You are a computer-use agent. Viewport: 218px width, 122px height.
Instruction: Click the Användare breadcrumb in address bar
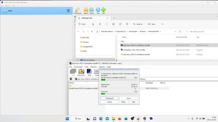click(x=133, y=32)
